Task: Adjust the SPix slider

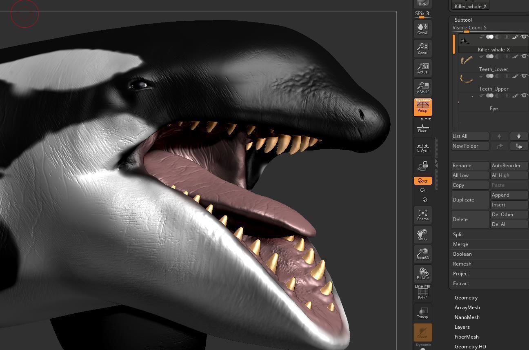Action: (422, 14)
